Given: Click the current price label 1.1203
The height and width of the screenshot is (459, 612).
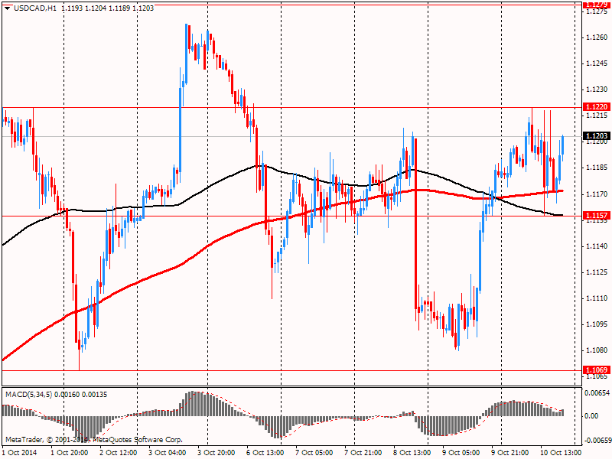Looking at the screenshot, I should pos(597,136).
